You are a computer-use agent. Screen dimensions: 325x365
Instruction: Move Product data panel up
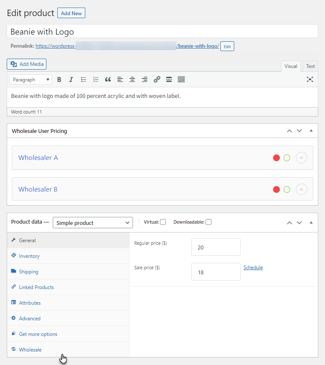click(x=290, y=223)
